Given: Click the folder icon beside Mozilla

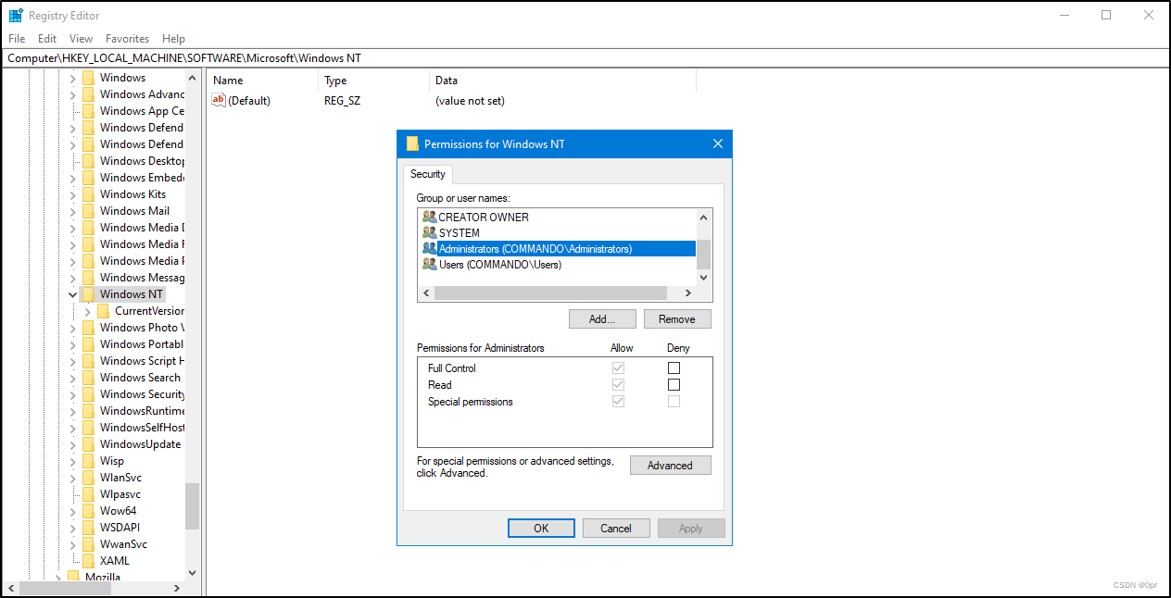Looking at the screenshot, I should 74,577.
